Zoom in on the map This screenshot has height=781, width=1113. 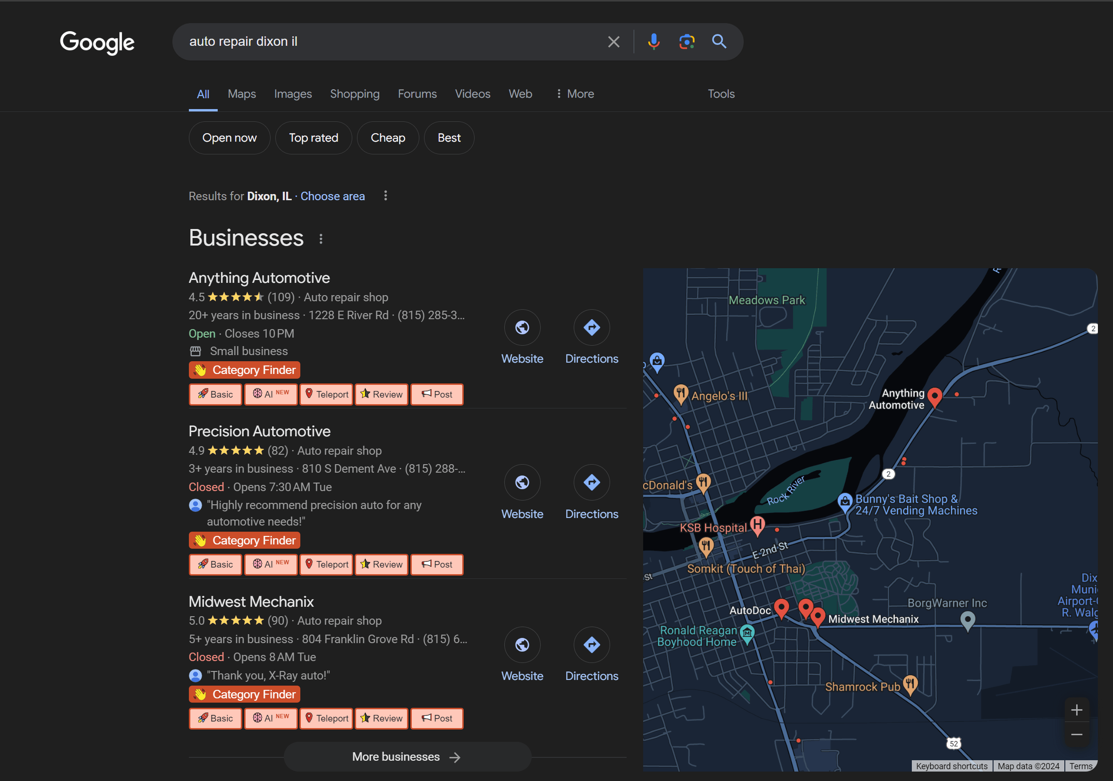point(1077,710)
